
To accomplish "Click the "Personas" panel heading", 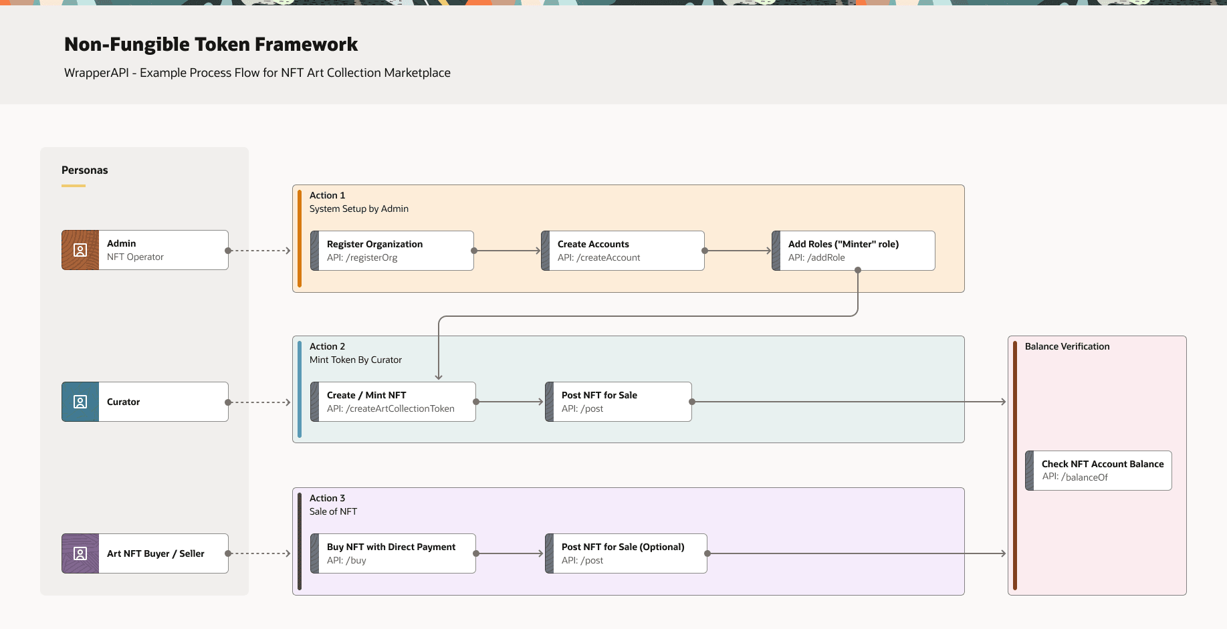I will 85,170.
